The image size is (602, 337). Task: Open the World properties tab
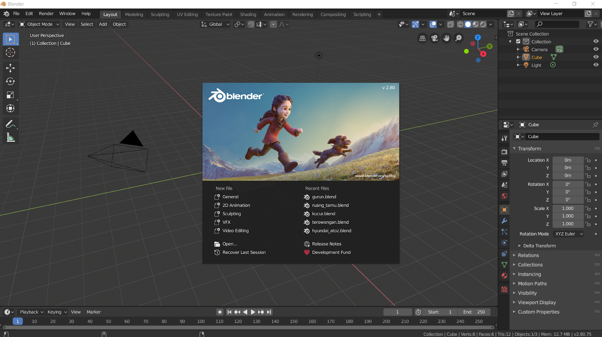click(x=505, y=196)
